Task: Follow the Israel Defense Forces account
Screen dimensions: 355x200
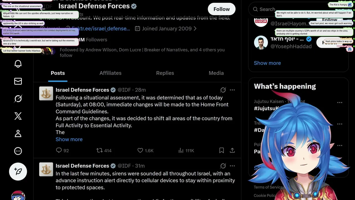Action: 221,9
